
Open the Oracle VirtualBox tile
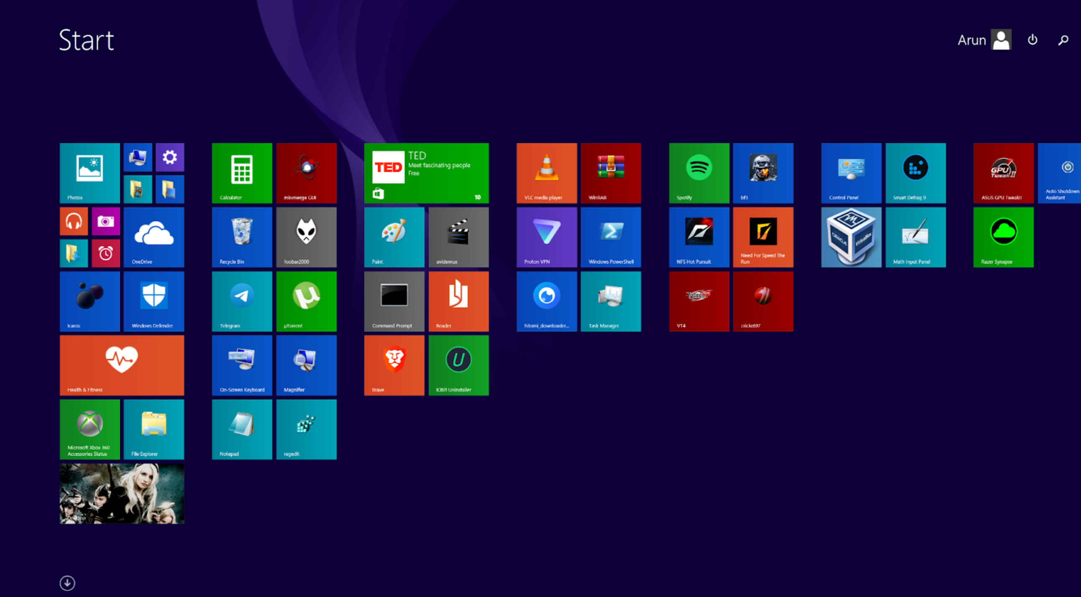851,237
